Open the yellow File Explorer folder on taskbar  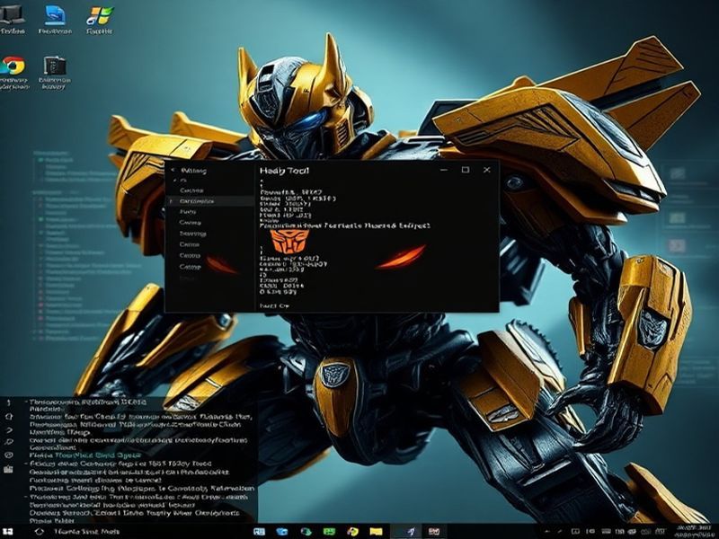tap(376, 532)
